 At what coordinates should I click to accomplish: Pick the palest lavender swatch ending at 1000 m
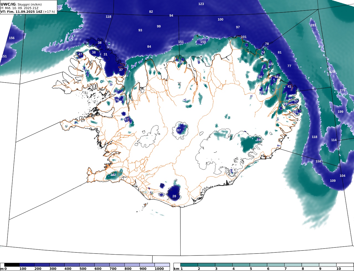(162, 265)
